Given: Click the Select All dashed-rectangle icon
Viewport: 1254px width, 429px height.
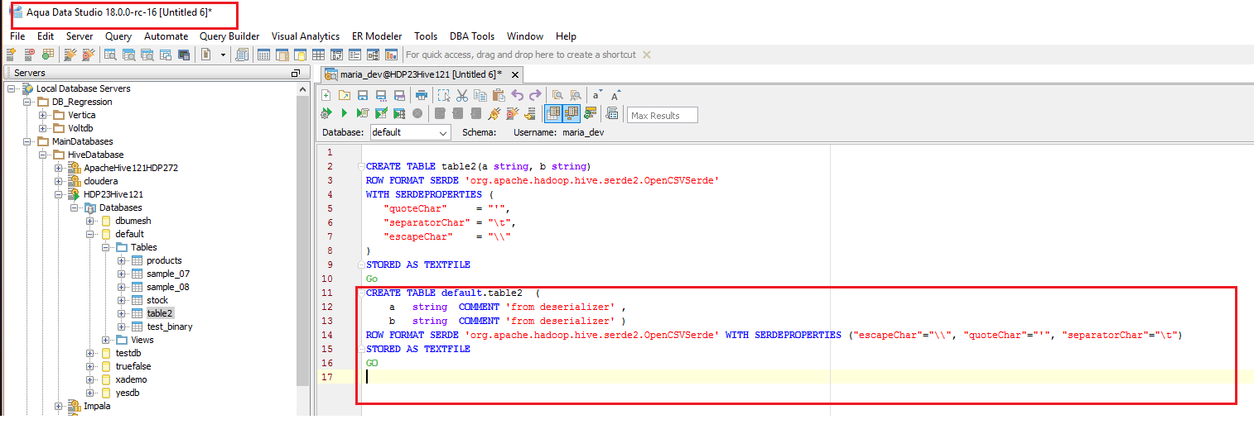Looking at the screenshot, I should [444, 95].
